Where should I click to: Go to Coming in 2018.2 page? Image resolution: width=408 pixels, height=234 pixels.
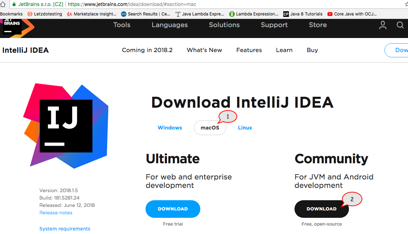(x=147, y=50)
